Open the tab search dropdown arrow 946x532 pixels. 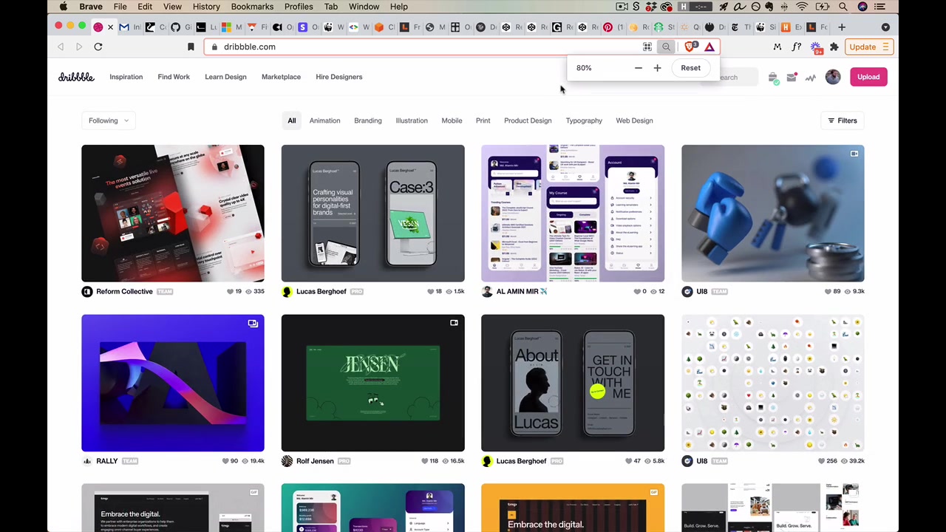click(x=885, y=27)
